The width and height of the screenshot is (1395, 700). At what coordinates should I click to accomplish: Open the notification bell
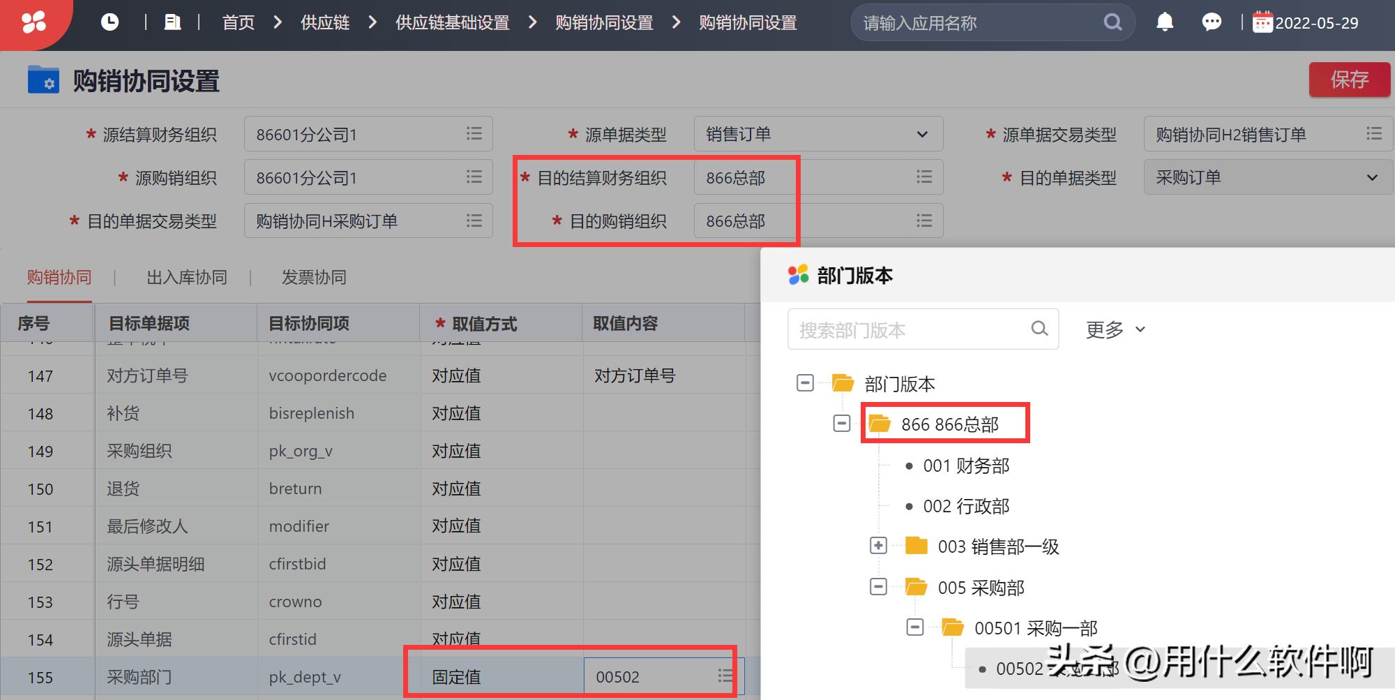tap(1164, 22)
